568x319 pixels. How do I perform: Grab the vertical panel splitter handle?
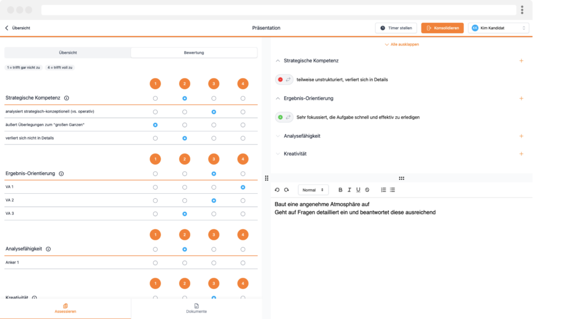tap(267, 178)
